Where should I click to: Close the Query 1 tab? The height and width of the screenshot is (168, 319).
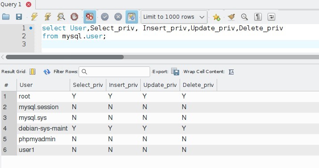click(29, 4)
